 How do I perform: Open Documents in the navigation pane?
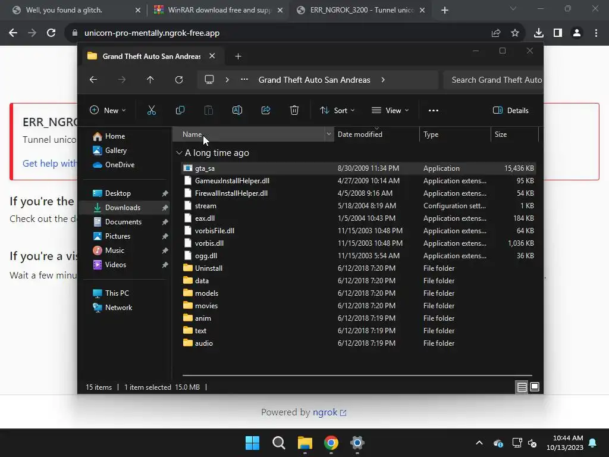[123, 222]
